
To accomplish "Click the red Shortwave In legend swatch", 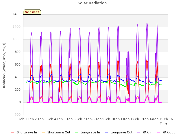I will click(x=12, y=133).
